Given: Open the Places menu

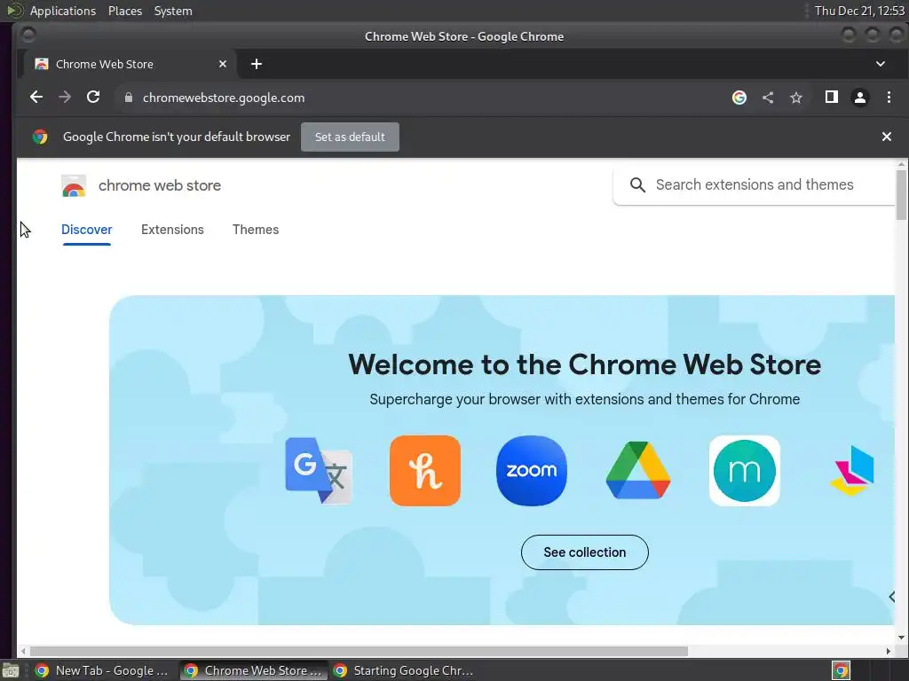Looking at the screenshot, I should (x=125, y=11).
